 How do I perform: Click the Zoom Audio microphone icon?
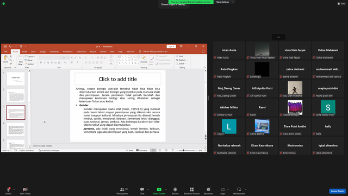(9, 189)
